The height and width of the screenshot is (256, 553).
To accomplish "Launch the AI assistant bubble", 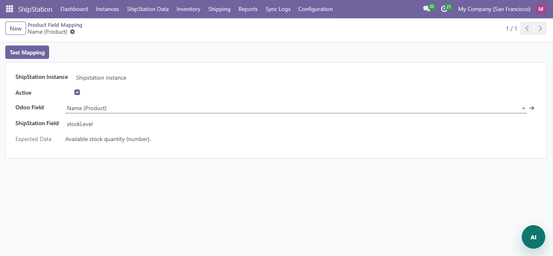I will [533, 237].
